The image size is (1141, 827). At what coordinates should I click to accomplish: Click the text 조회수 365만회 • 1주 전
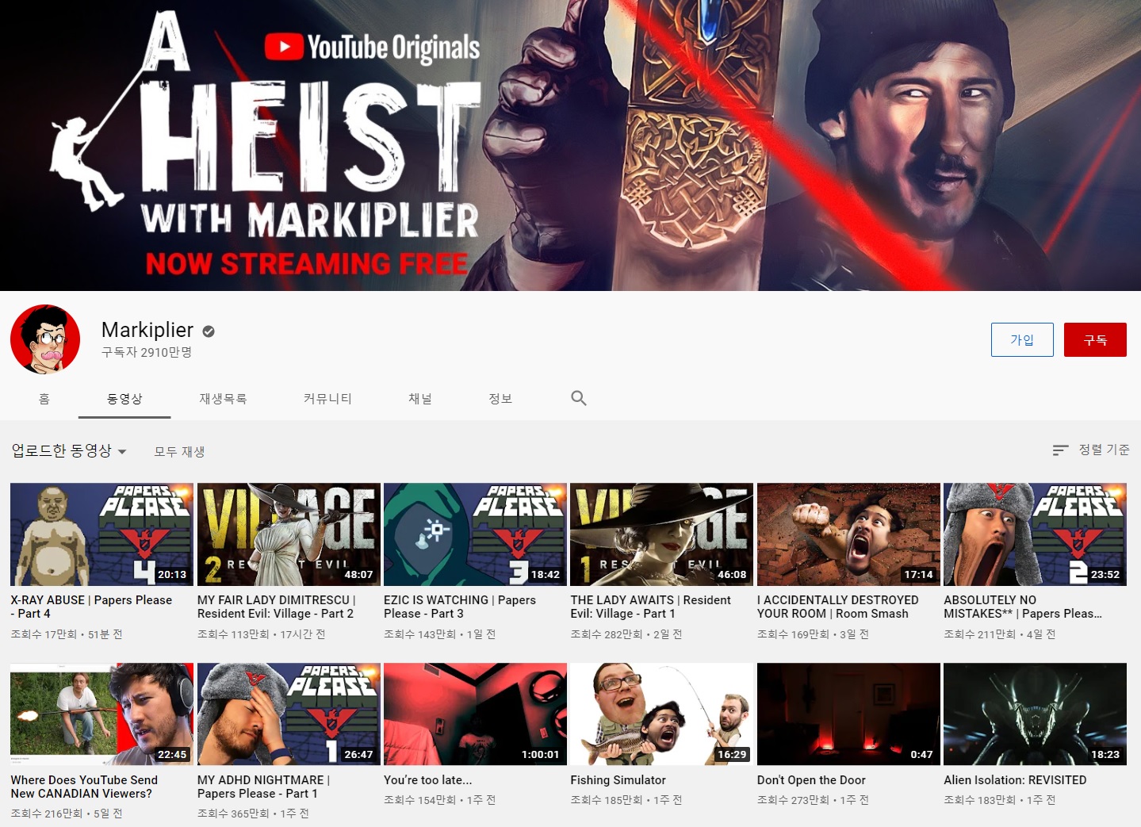253,814
